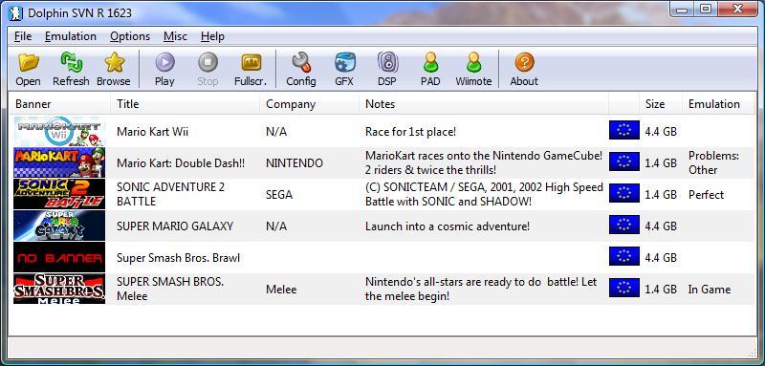Click the SEGA company cell
765x366 pixels.
(x=279, y=195)
